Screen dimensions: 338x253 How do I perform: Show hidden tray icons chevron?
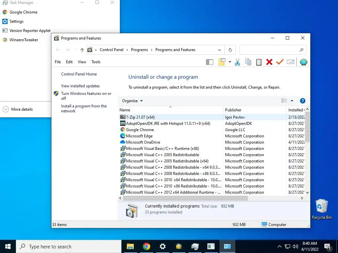click(x=279, y=246)
